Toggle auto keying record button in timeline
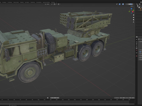142x106 pixels. point(48,98)
